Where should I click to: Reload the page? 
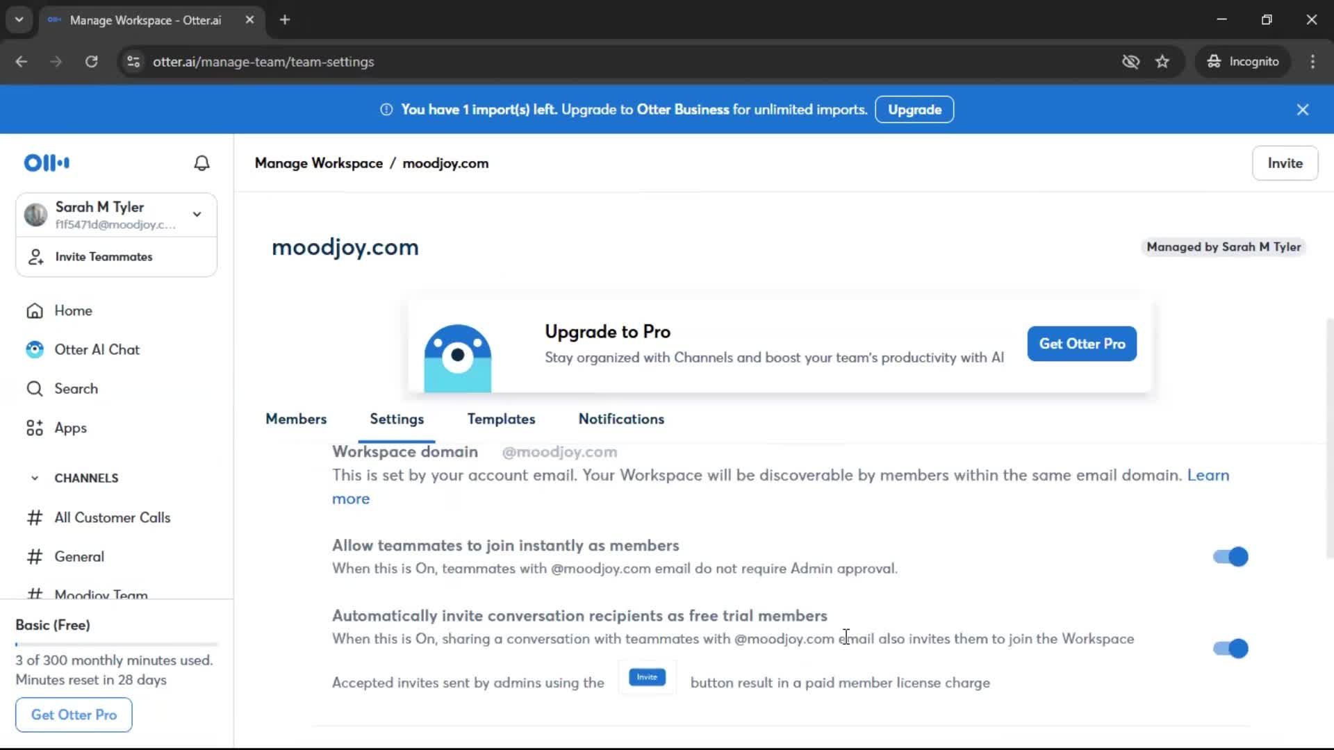[91, 62]
